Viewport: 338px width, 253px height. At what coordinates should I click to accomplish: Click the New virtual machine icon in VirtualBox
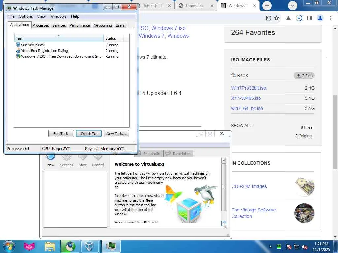point(51,157)
